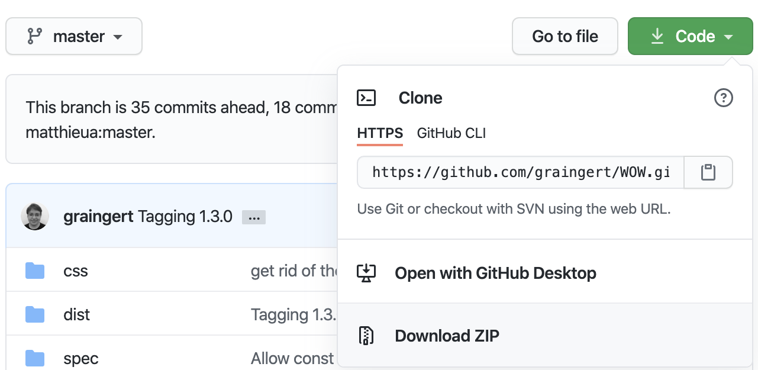Switch to the GitHub CLI tab
This screenshot has width=758, height=370.
pyautogui.click(x=451, y=133)
